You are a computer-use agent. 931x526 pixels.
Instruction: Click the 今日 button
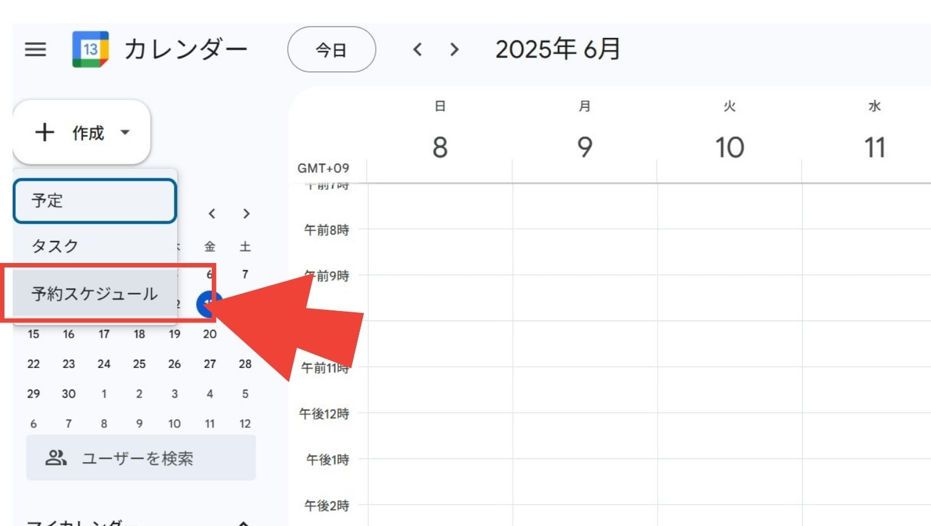coord(331,49)
